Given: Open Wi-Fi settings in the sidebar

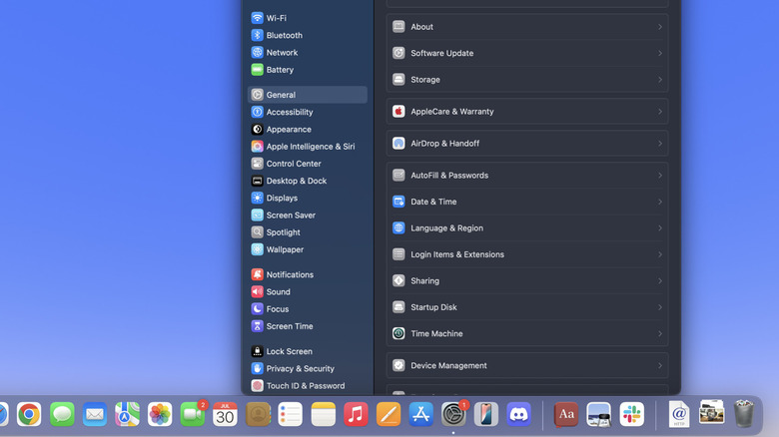Looking at the screenshot, I should (307, 18).
